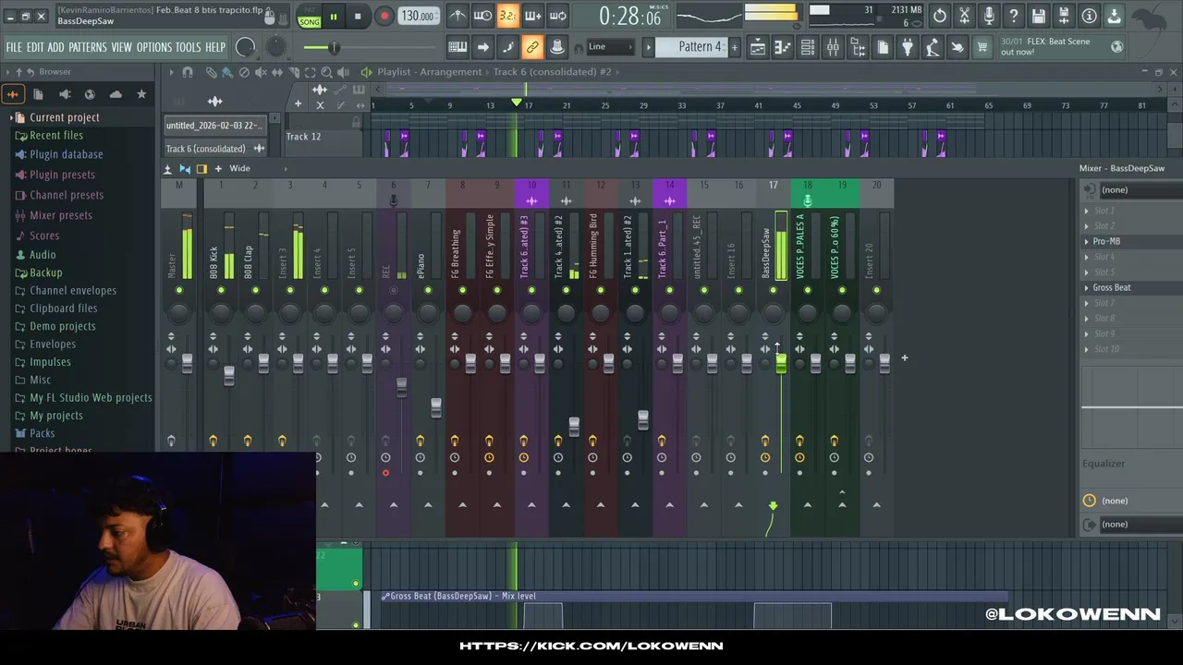Stop playback with the square stop button
1183x665 pixels.
(x=358, y=17)
